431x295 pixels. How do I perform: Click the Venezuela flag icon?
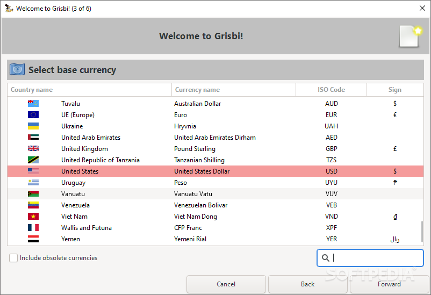coord(33,205)
